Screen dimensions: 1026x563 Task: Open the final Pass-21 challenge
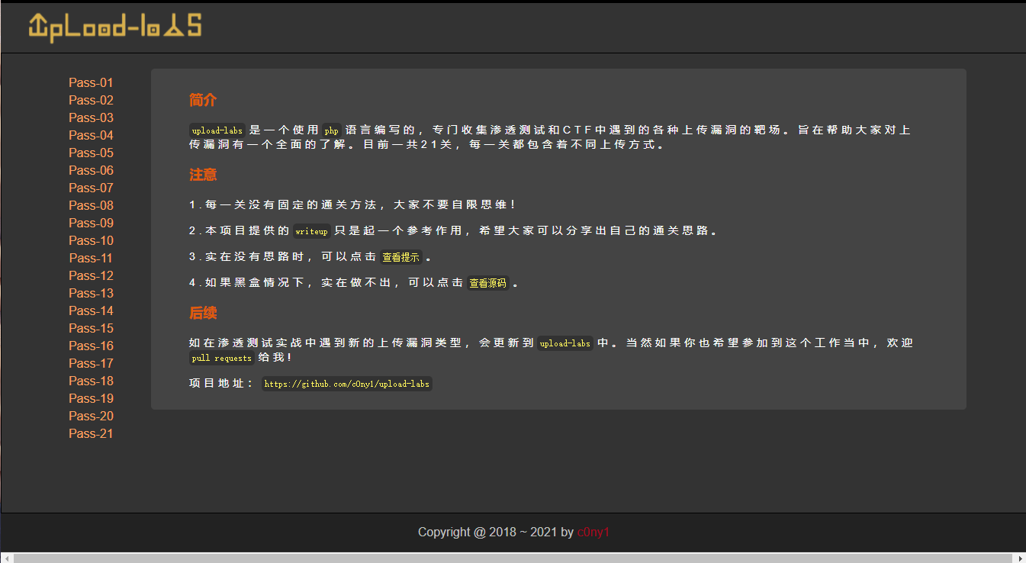90,433
